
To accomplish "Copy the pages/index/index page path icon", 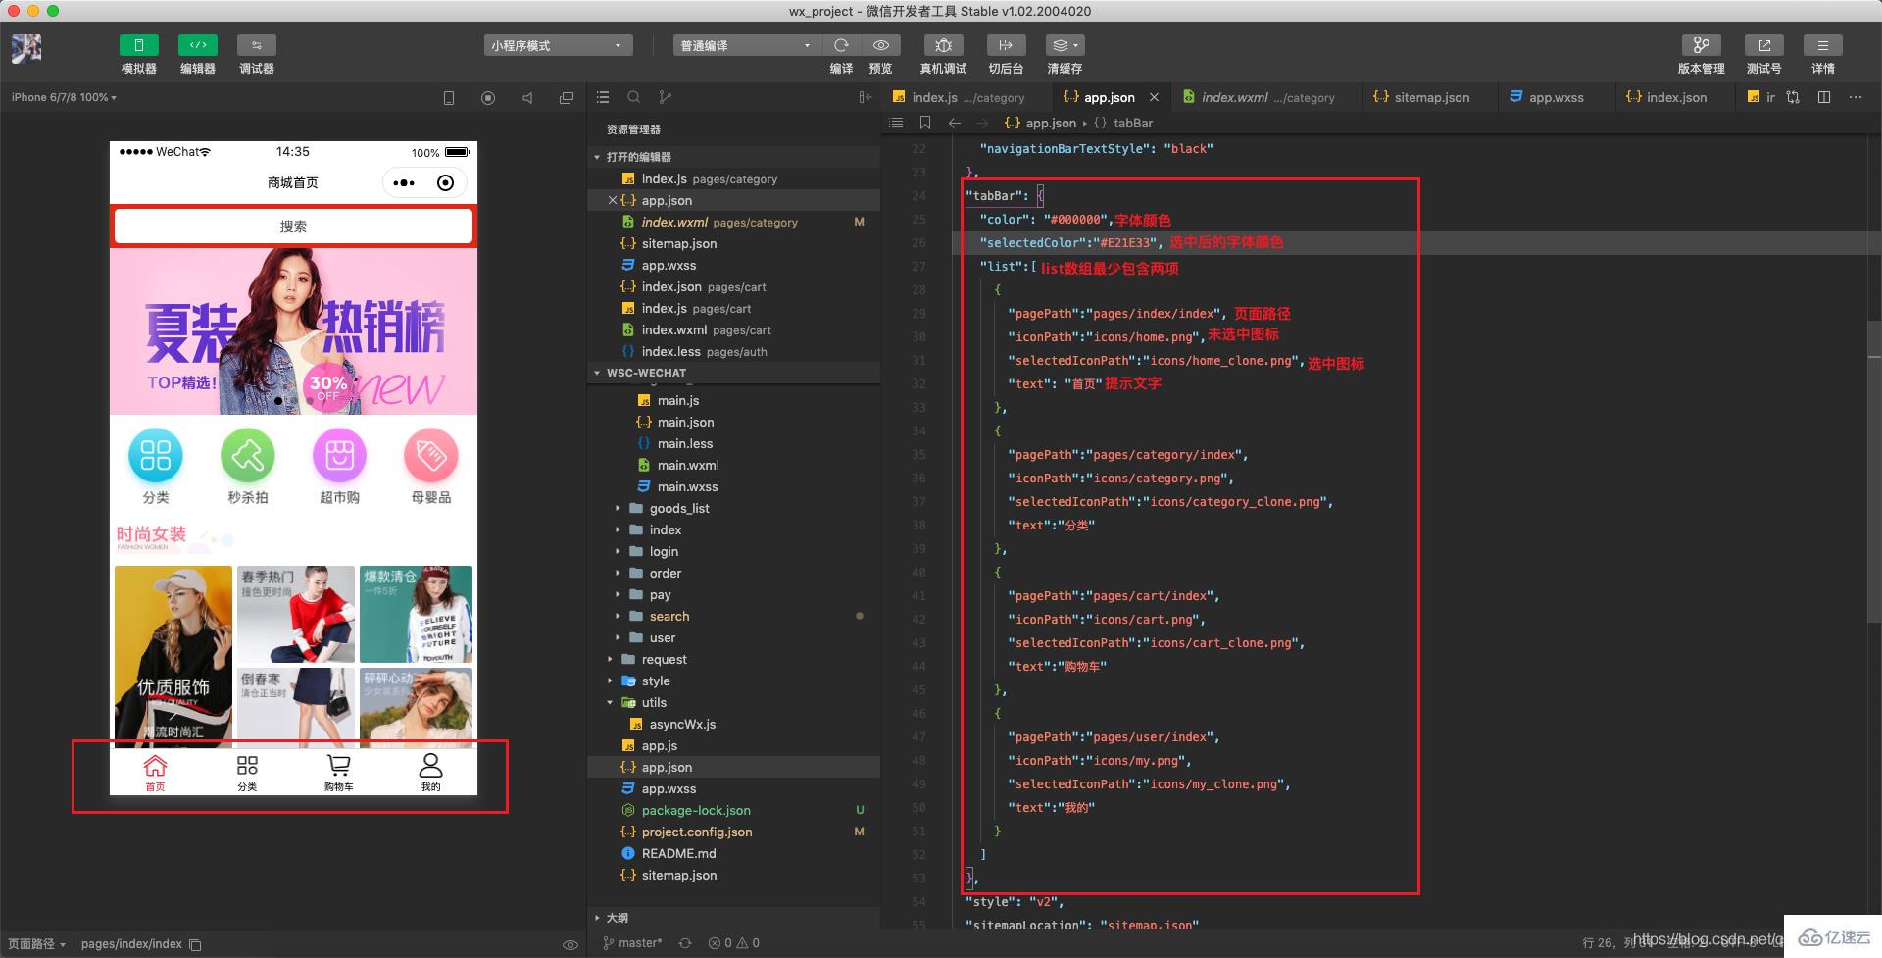I will (195, 944).
